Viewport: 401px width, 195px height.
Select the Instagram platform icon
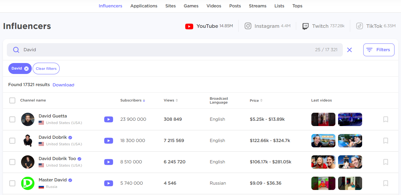[x=248, y=26]
